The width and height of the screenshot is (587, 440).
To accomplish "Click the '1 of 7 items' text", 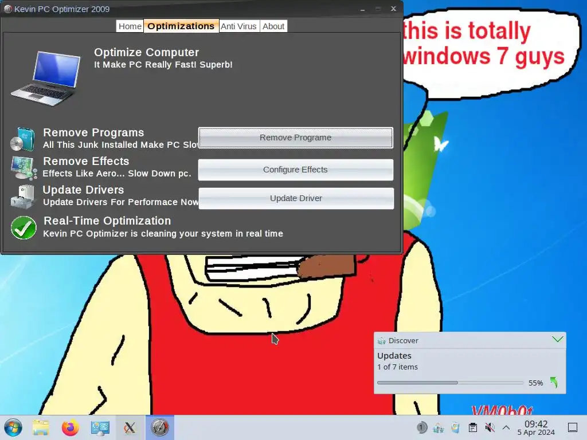I will tap(397, 367).
